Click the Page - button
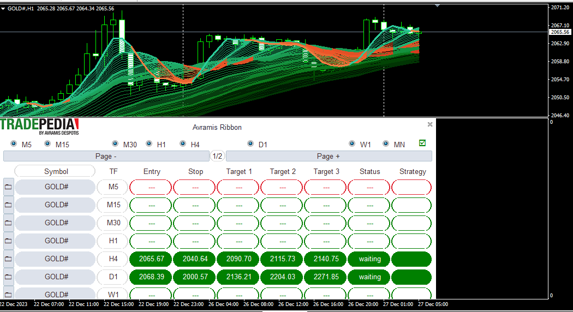This screenshot has width=573, height=312. pos(106,156)
